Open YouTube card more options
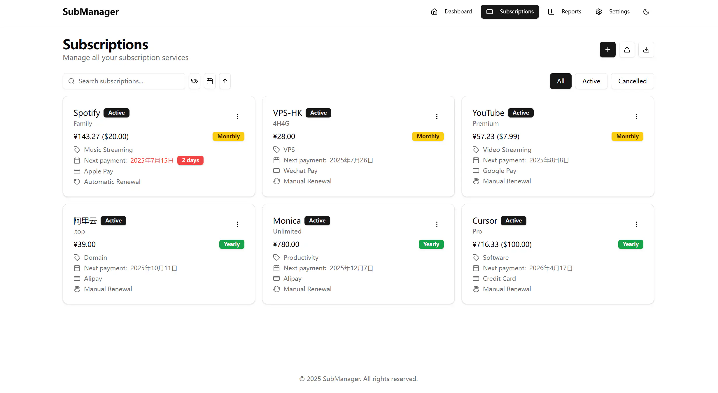This screenshot has width=718, height=393. coord(636,116)
